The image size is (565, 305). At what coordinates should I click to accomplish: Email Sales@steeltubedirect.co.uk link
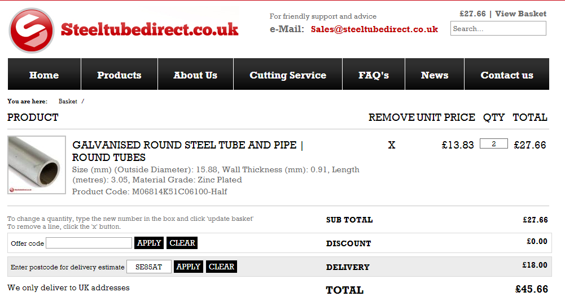click(374, 29)
